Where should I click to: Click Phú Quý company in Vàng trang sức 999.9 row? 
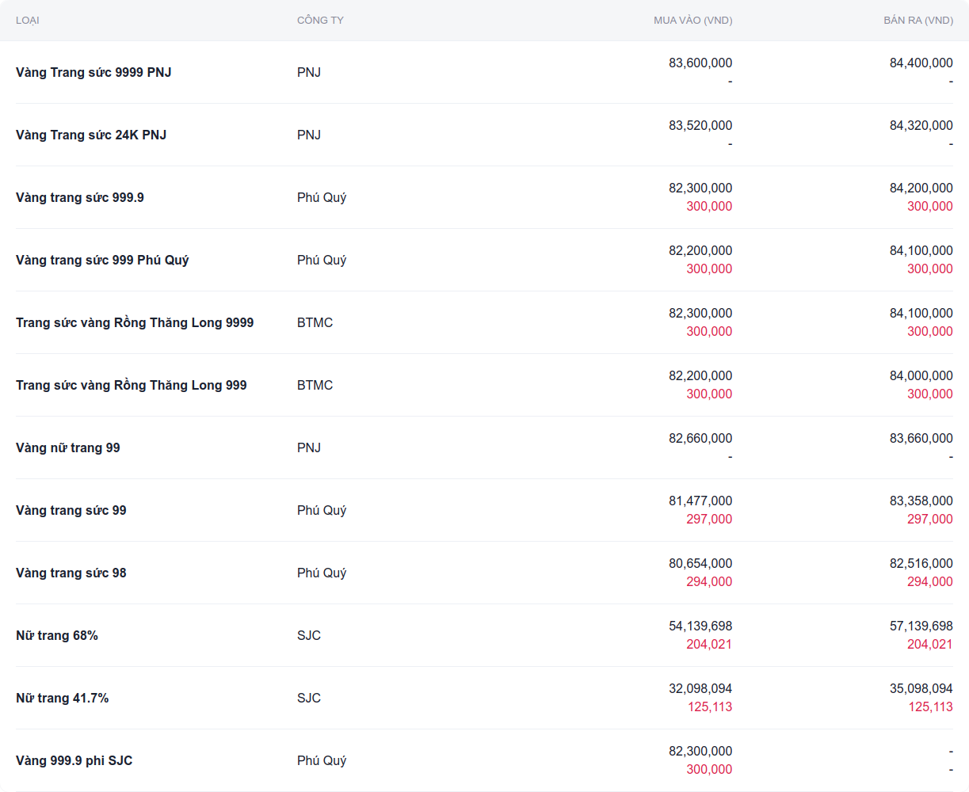click(322, 197)
